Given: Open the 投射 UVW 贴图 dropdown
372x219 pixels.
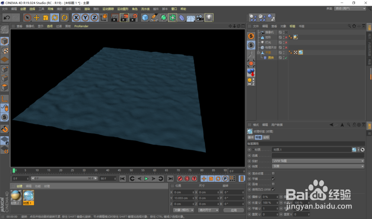Looking at the screenshot, I should pyautogui.click(x=318, y=161).
